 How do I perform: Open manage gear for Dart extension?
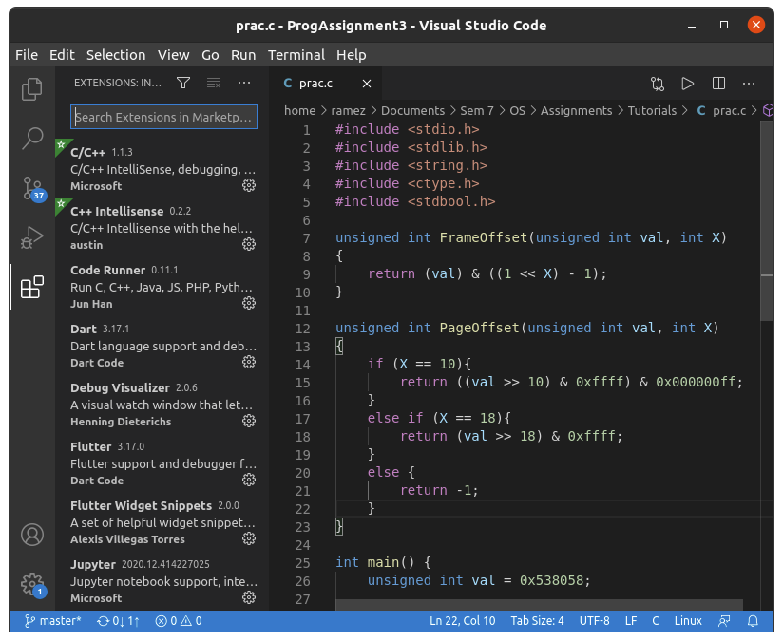[249, 362]
